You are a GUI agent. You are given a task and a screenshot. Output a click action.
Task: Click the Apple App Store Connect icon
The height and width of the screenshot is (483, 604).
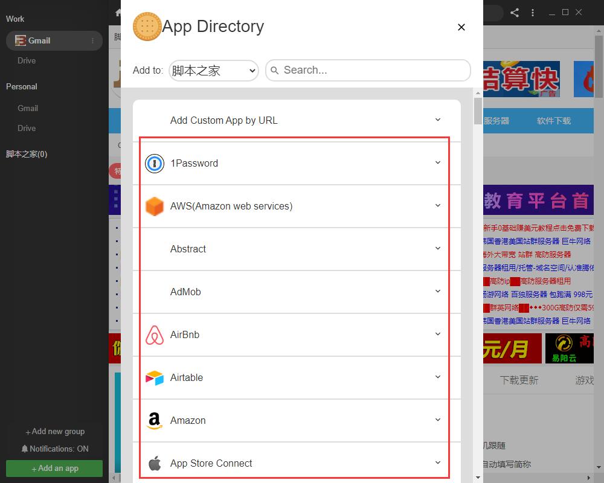coord(155,464)
